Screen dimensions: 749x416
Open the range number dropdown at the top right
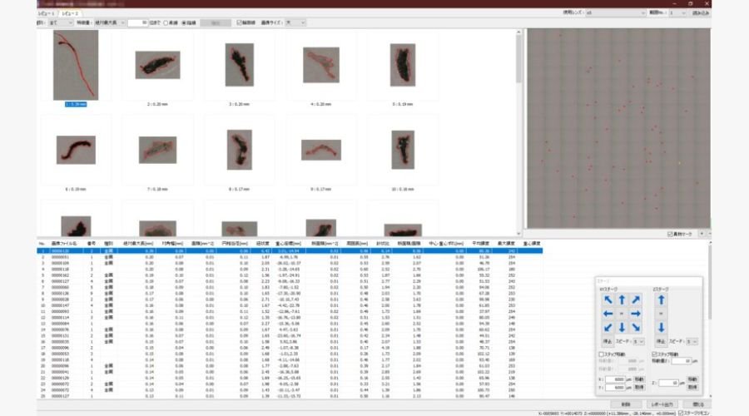tap(677, 12)
